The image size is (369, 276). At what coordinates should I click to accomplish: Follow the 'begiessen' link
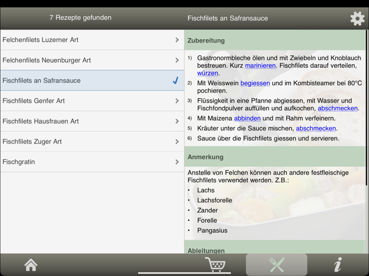(x=255, y=83)
